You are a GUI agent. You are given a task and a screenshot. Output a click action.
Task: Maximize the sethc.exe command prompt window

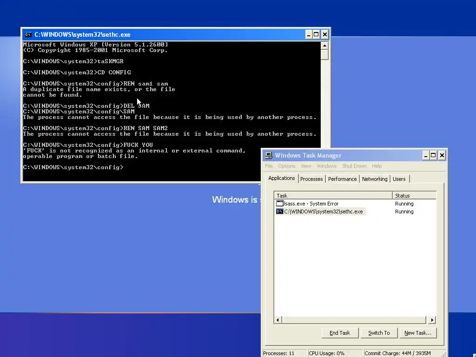coord(316,34)
